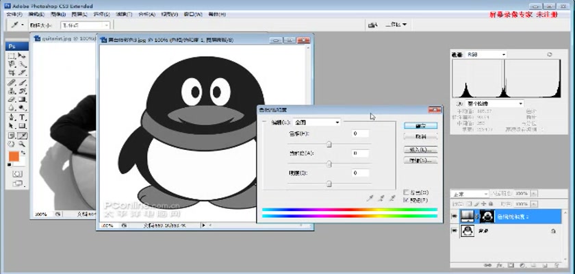Open the Layer menu
Screen dimensions: 575x274
tap(79, 14)
